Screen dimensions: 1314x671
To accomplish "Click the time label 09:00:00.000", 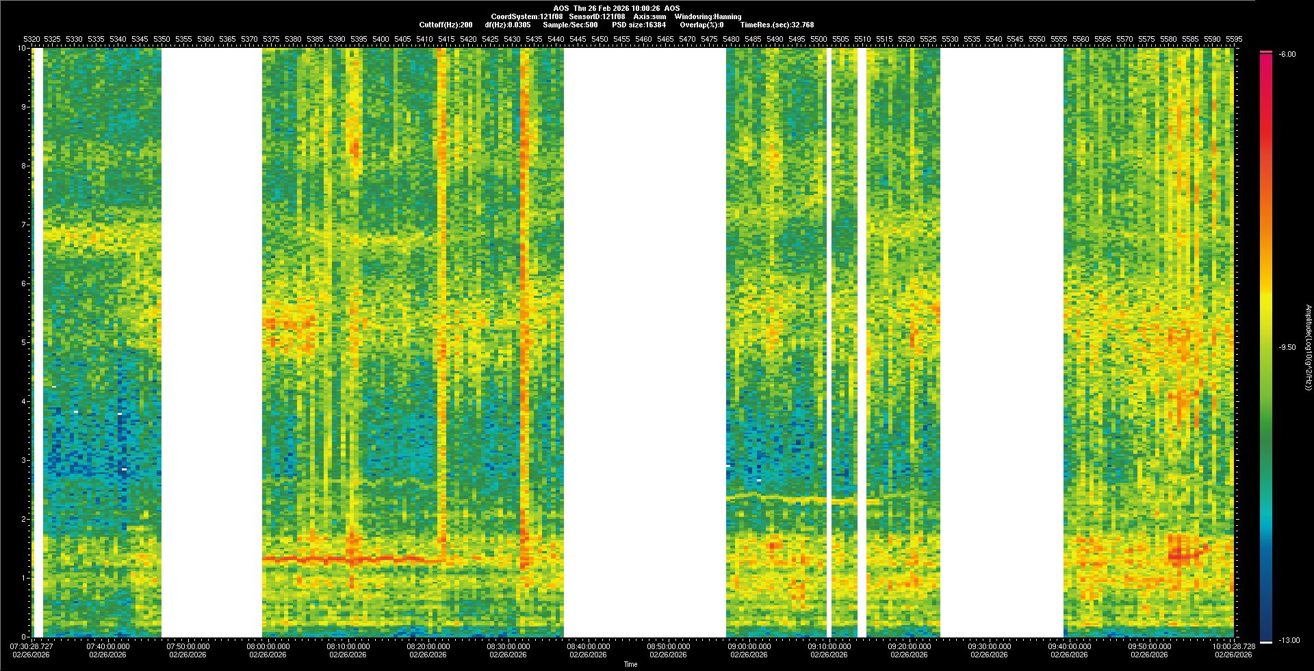I will [x=749, y=646].
